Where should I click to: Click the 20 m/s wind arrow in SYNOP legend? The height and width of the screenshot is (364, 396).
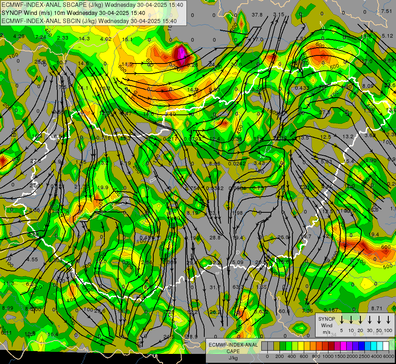pyautogui.click(x=360, y=320)
